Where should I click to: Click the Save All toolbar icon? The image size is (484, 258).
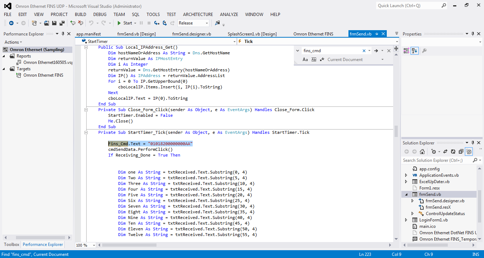click(x=62, y=23)
